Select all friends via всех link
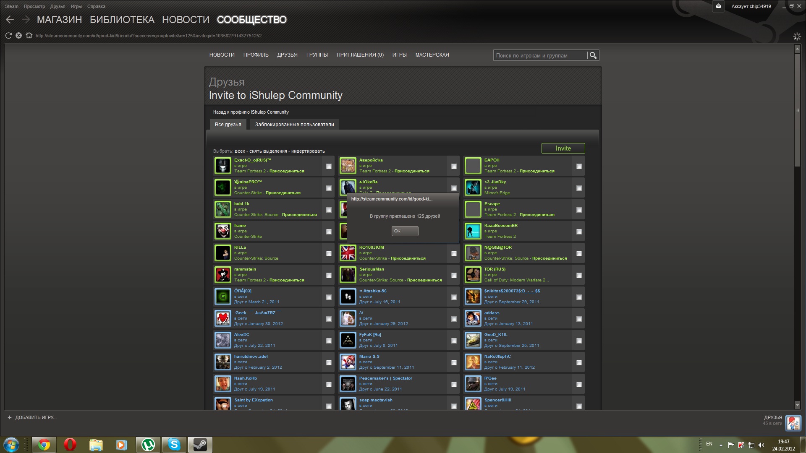Image resolution: width=806 pixels, height=453 pixels. [240, 151]
